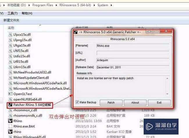Image resolution: width=189 pixels, height=138 pixels.
Task: Click the Patcher Rhino 5 checkered icon
Action: coord(10,105)
